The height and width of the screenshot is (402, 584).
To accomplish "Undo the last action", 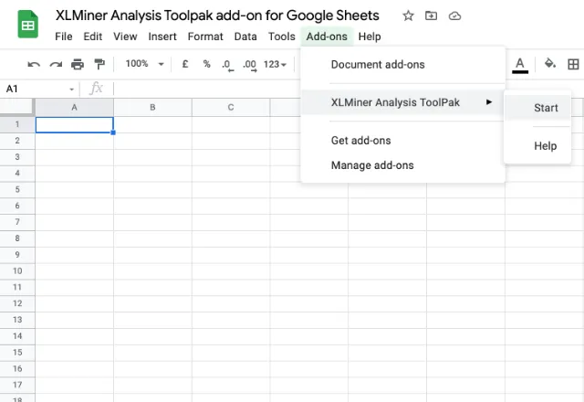I will coord(34,65).
